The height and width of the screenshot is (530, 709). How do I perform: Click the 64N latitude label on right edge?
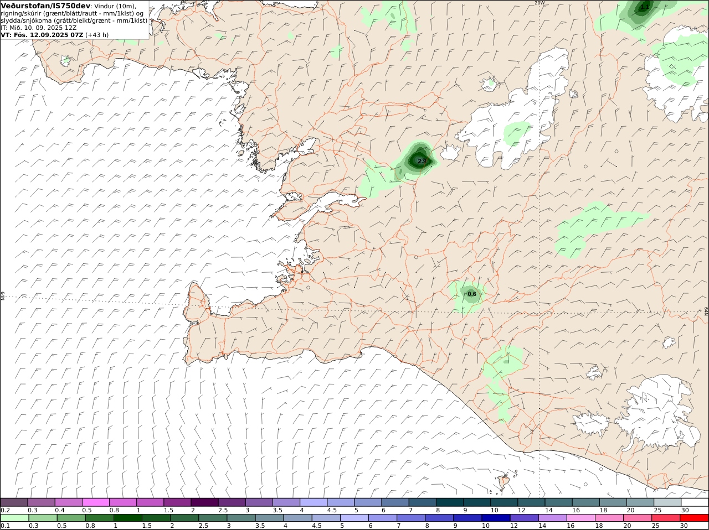tap(706, 311)
